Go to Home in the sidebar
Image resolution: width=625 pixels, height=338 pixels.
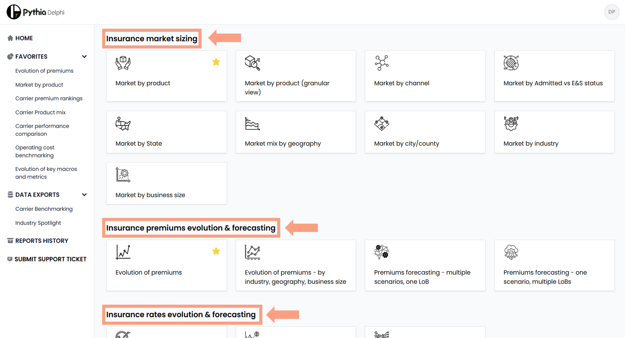[24, 38]
